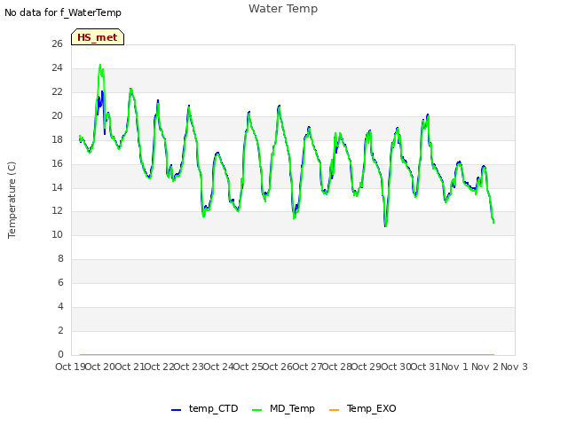Select the HS_met annotation label
Screen dimensions: 568x426
(x=98, y=37)
